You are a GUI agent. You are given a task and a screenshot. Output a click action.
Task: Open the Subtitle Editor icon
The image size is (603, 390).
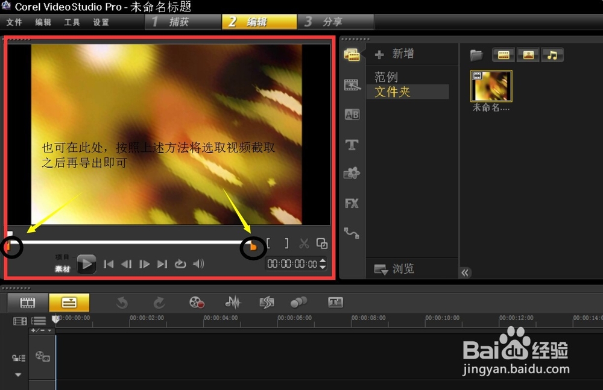pos(336,303)
